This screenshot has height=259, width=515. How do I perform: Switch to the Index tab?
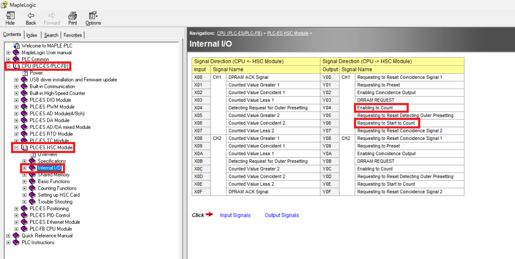point(32,35)
